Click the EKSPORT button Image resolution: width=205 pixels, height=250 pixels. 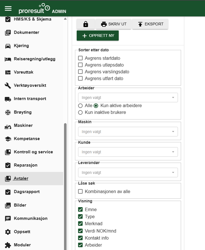[x=150, y=24]
